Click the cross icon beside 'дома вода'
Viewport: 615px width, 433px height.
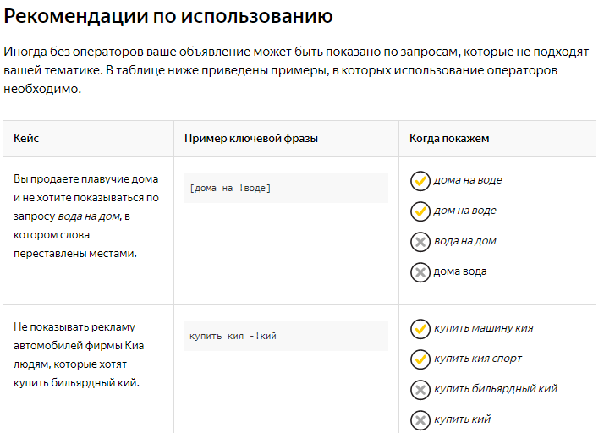420,272
